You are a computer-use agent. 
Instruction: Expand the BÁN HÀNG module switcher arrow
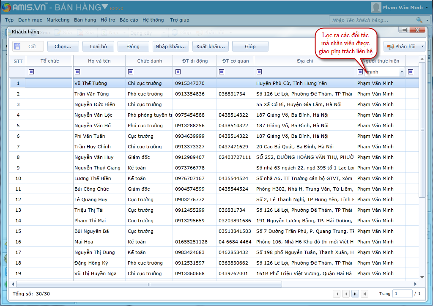[x=104, y=7]
